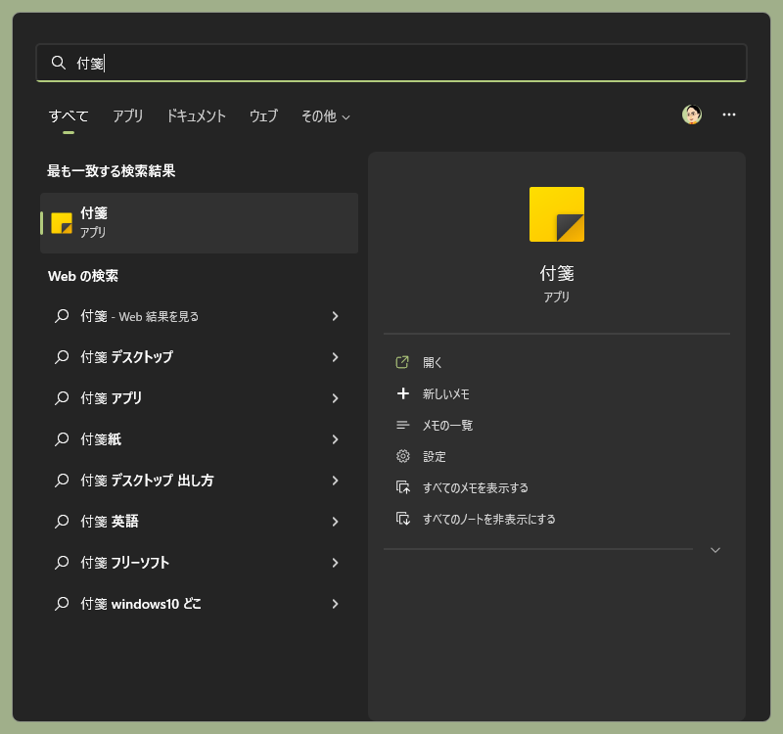Click search icon beside 付箋 デスクトップ 出し方
The width and height of the screenshot is (783, 734).
[62, 481]
